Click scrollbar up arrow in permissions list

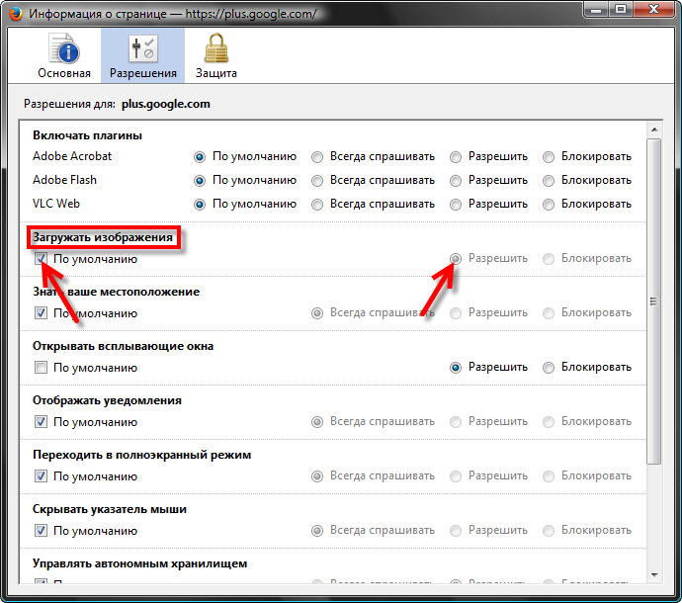(x=654, y=129)
